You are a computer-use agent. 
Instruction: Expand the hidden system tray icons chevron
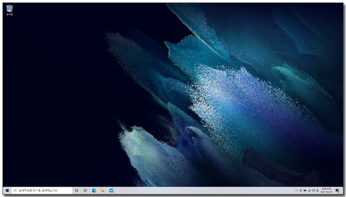pos(297,191)
